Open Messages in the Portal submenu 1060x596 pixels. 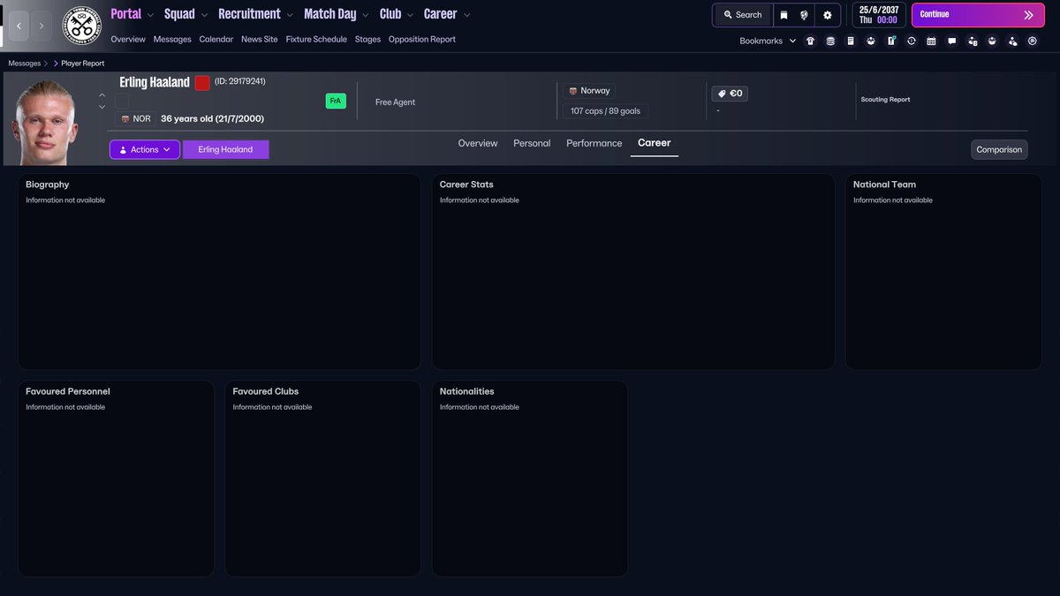tap(172, 40)
